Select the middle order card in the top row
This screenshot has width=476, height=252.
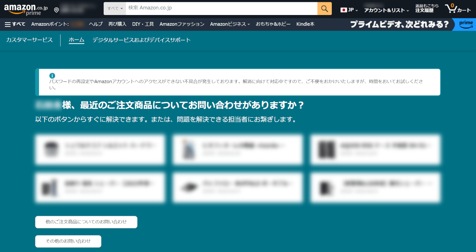click(x=238, y=149)
